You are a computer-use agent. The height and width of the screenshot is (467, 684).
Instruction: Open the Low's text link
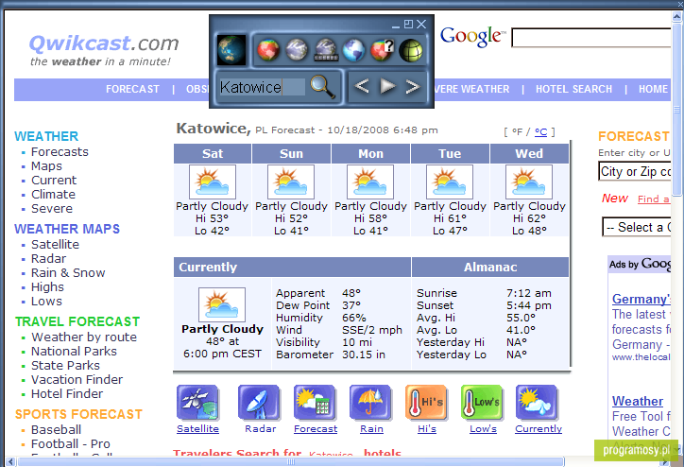(x=483, y=429)
